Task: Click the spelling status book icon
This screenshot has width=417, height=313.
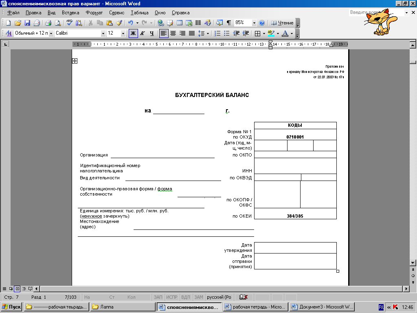Action: 244,297
